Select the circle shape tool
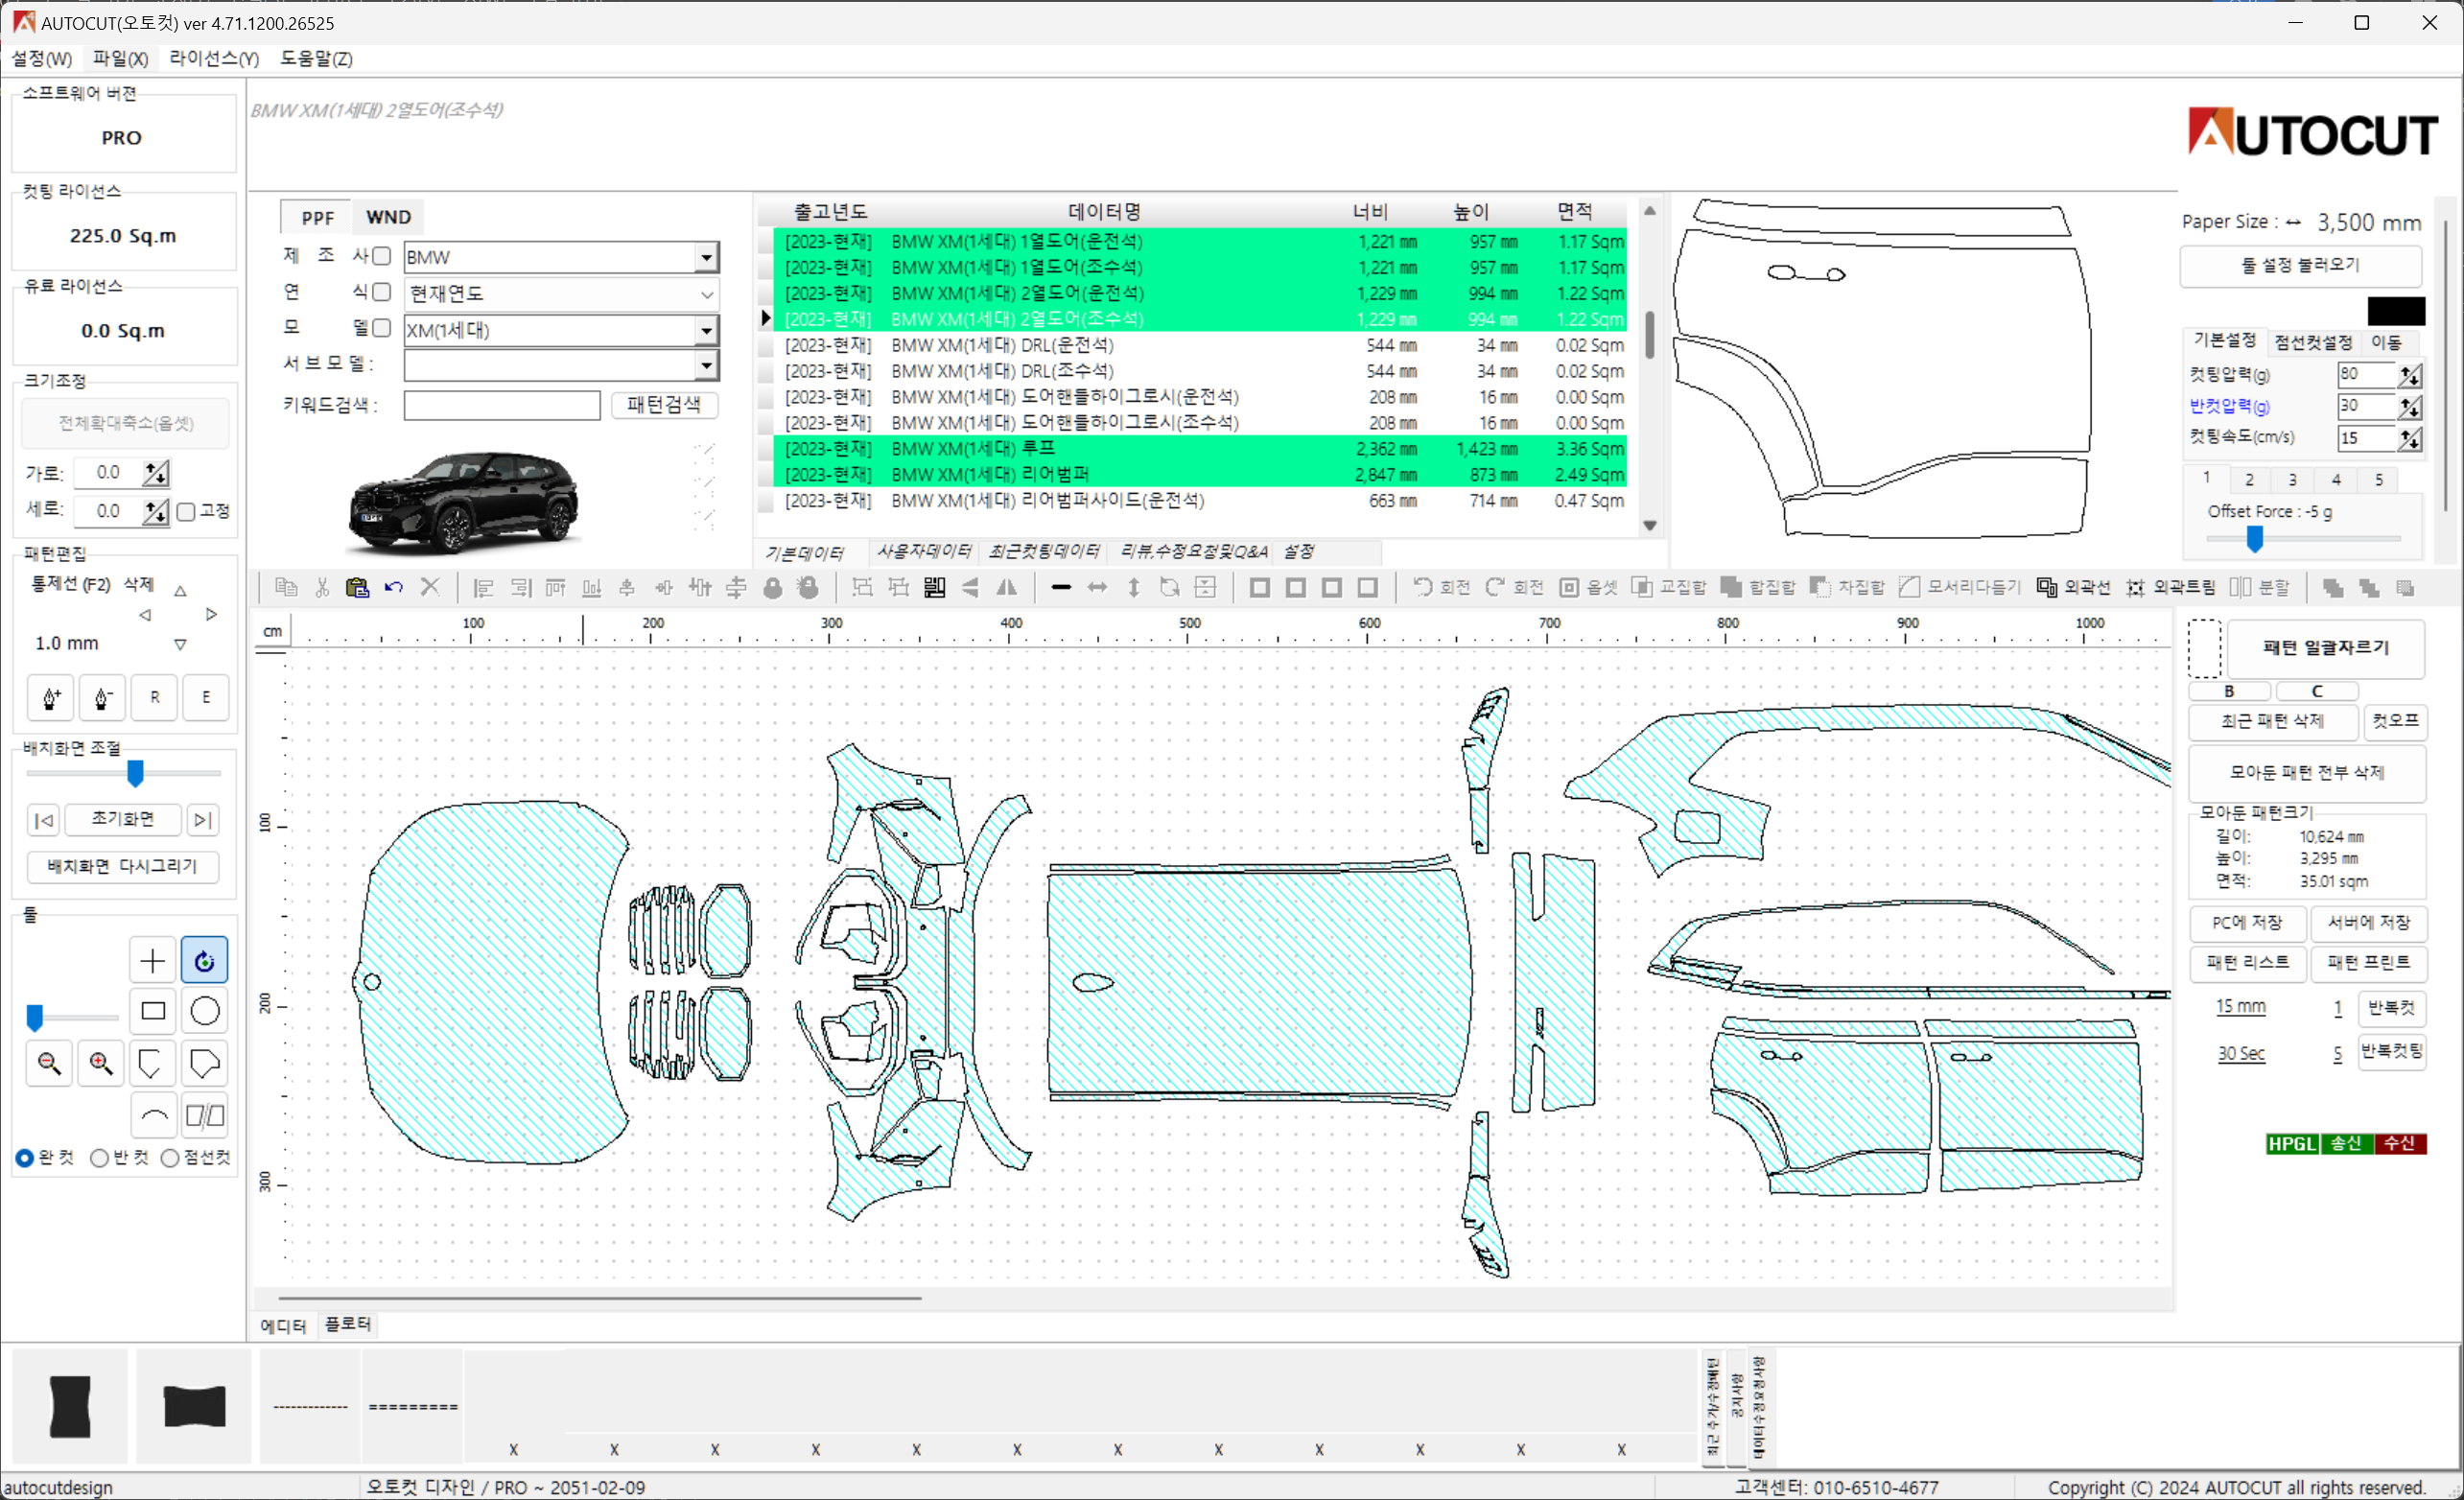Image resolution: width=2464 pixels, height=1500 pixels. [x=205, y=1012]
